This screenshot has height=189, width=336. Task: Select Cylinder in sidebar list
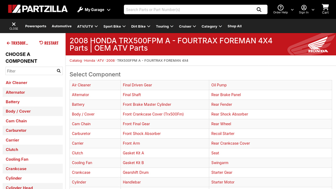tap(14, 178)
